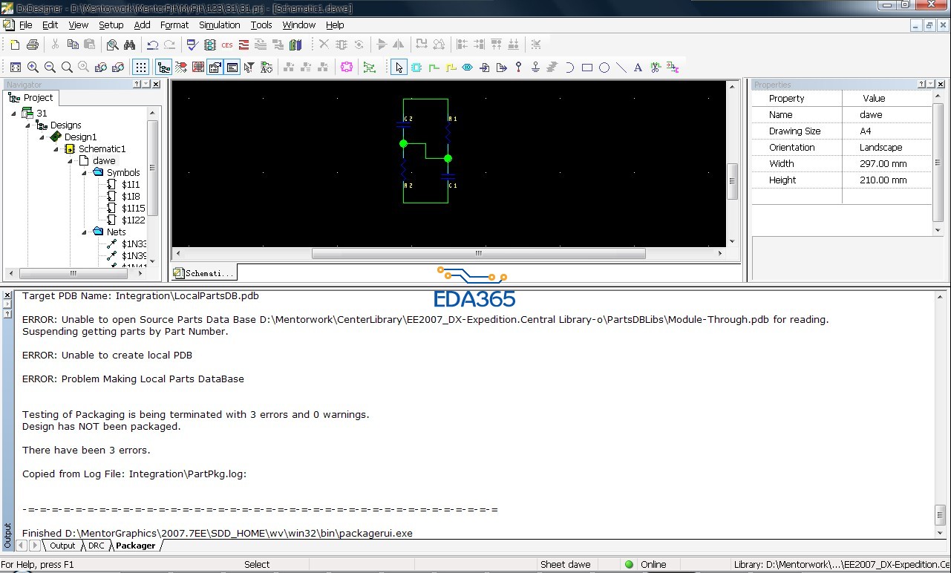951x573 pixels.
Task: Pick the Rectangle drawing tool
Action: pyautogui.click(x=587, y=68)
